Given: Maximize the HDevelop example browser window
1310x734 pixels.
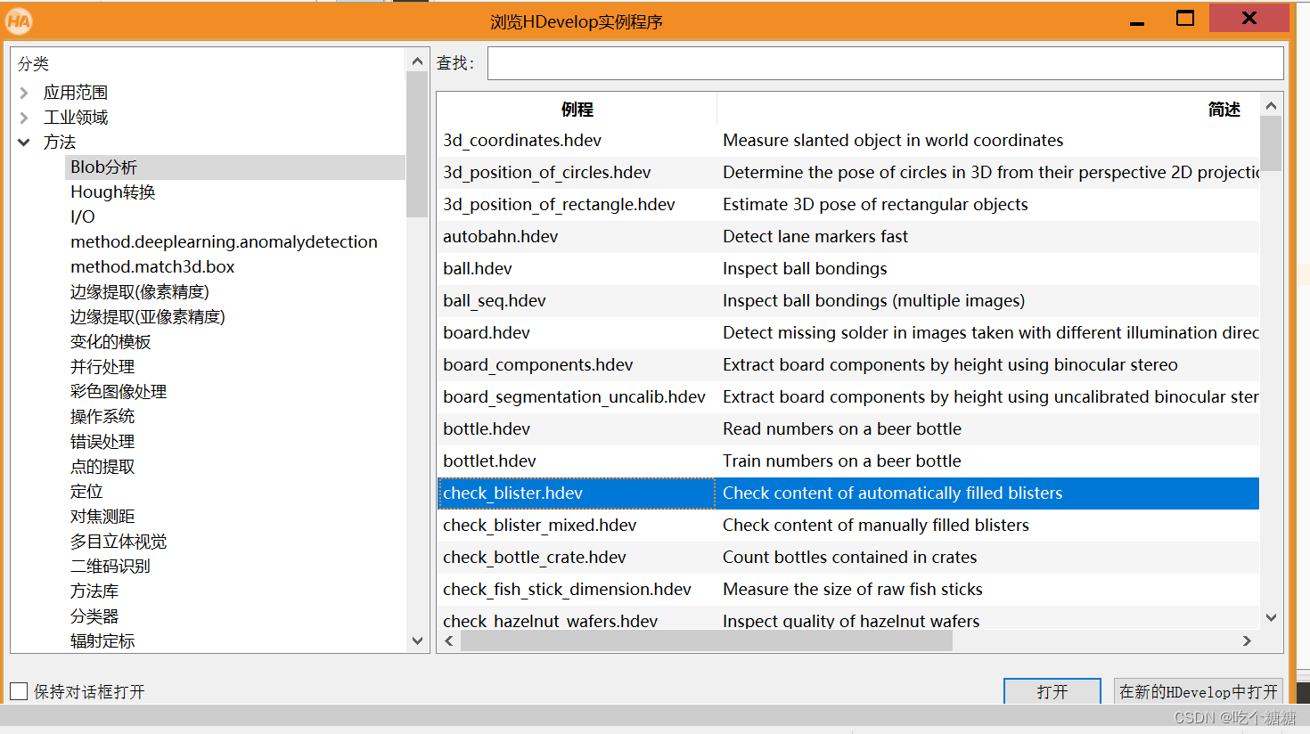Looking at the screenshot, I should pos(1185,19).
